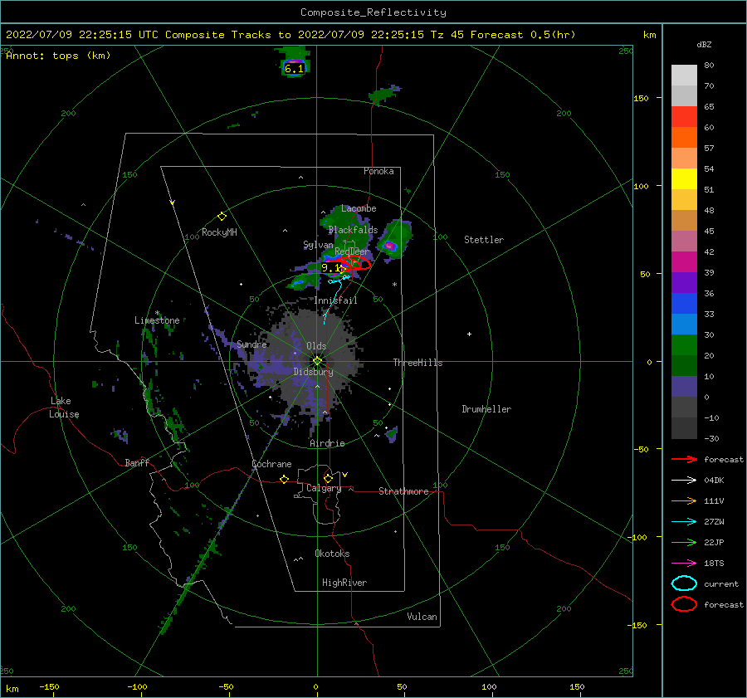747x698 pixels.
Task: Pick the magenta 39-42 dBZ color swatch
Action: pos(684,262)
